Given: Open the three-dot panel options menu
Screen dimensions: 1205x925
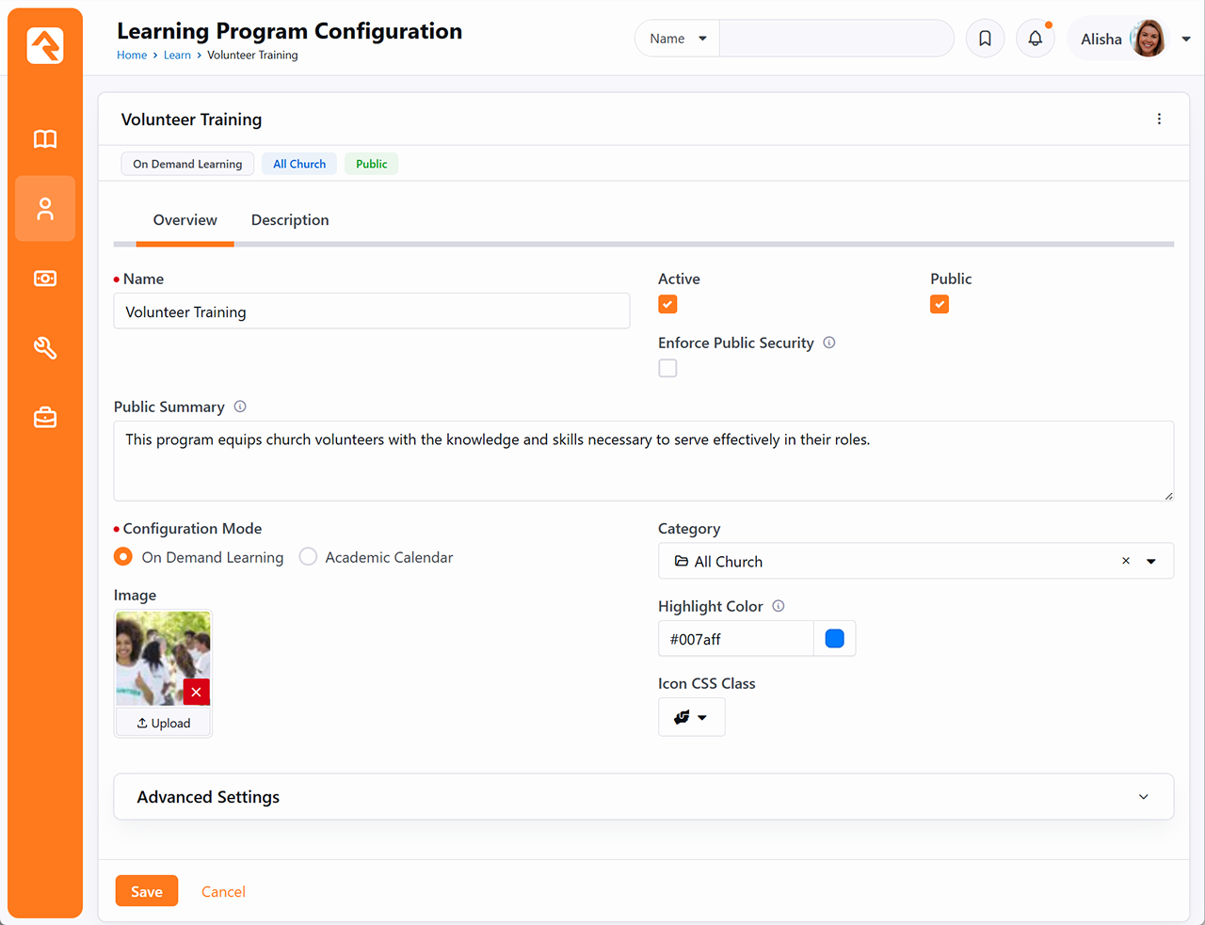Looking at the screenshot, I should 1159,120.
